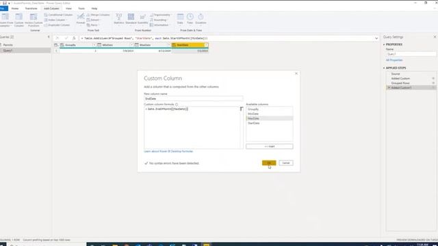This screenshot has height=246, width=438.
Task: Click the MaxDate column data type icon
Action: pyautogui.click(x=137, y=45)
